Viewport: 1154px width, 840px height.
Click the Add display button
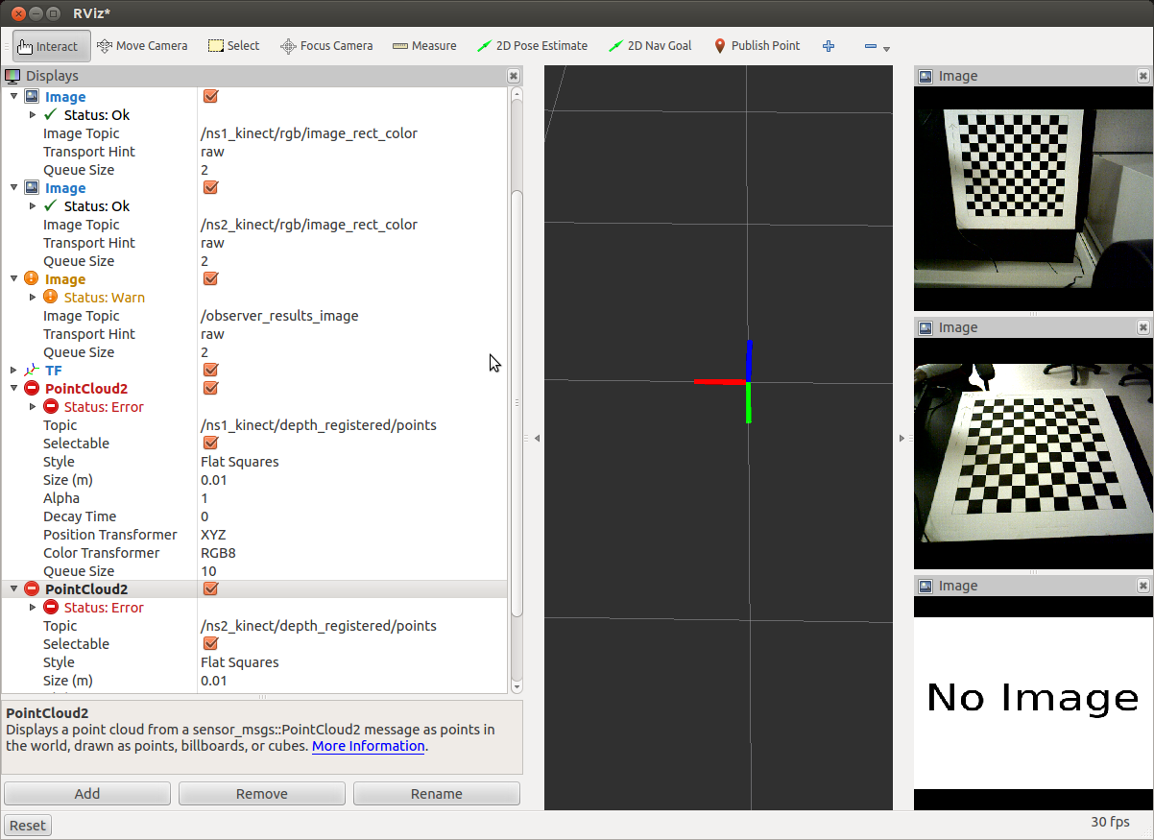point(87,794)
